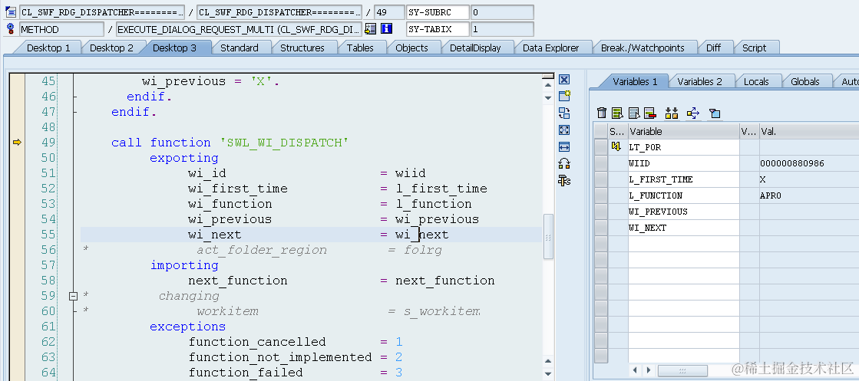
Task: Click 'SWL_WI_DISPATCH' in the code
Action: pos(284,143)
